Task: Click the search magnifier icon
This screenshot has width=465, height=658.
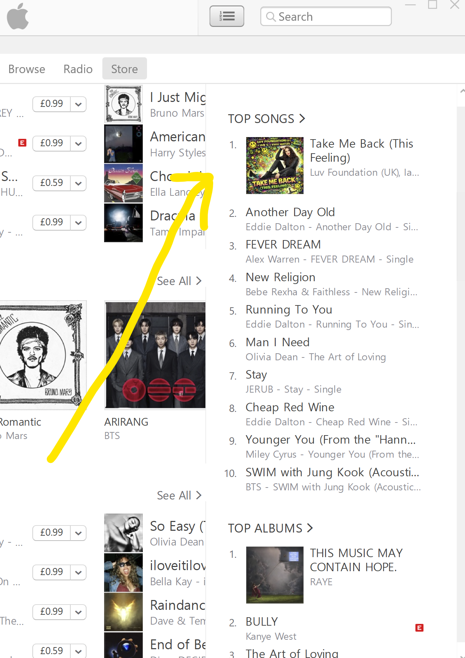Action: click(270, 17)
